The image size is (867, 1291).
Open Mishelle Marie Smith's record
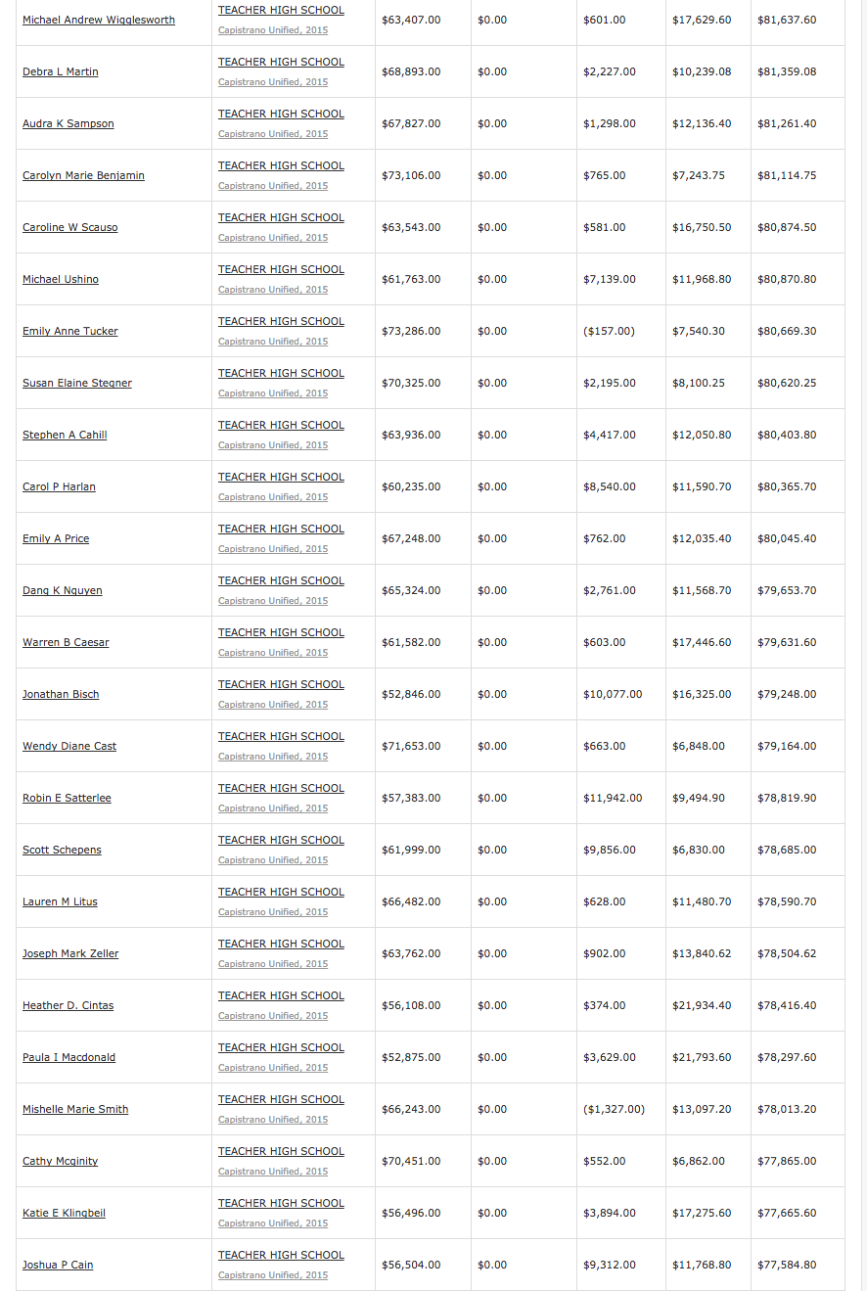tap(75, 1109)
